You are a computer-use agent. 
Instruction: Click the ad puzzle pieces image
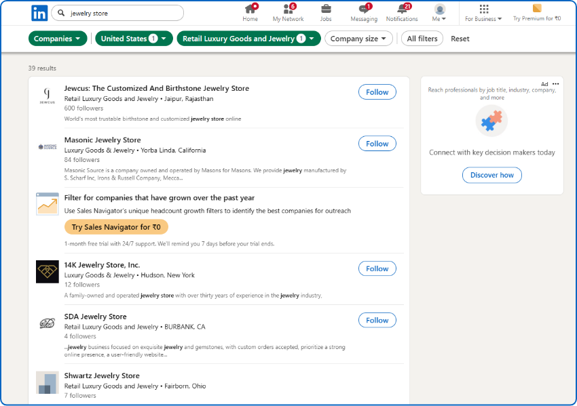click(491, 121)
